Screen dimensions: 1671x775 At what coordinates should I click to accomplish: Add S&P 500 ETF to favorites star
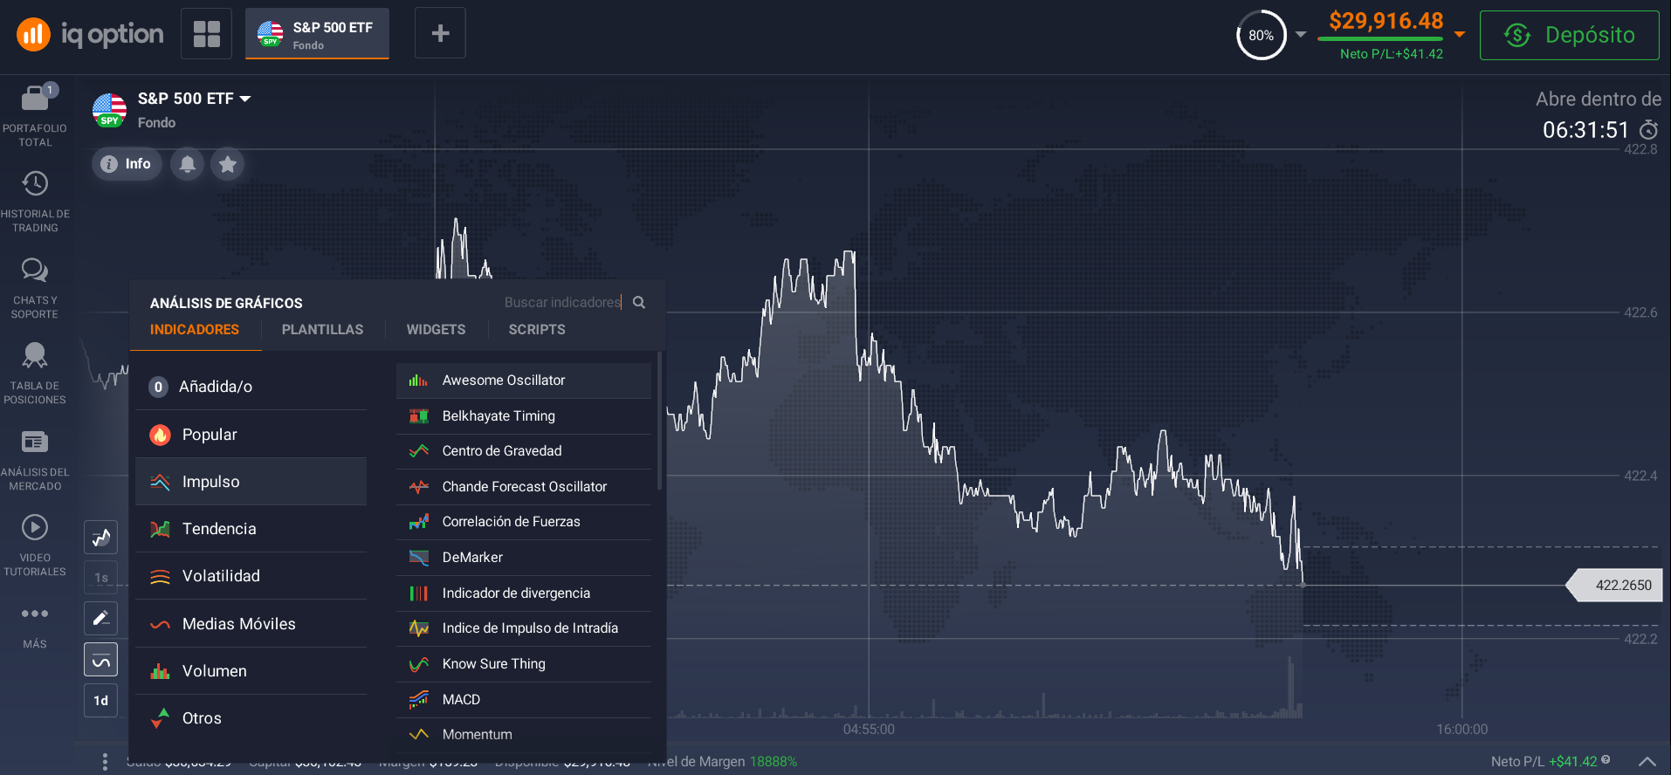pos(228,164)
